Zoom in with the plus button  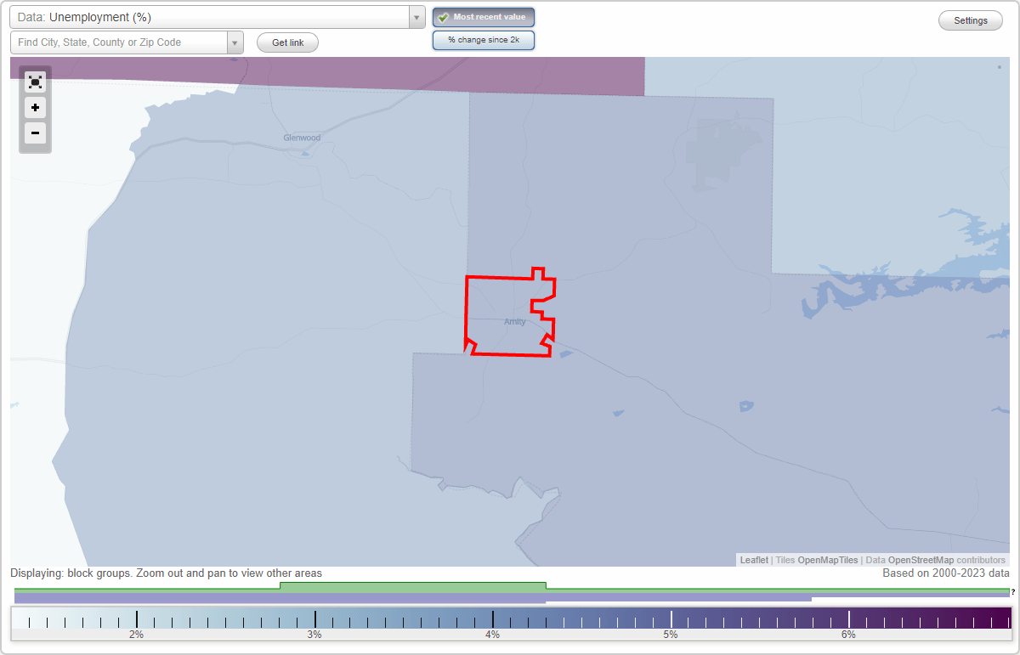(x=35, y=108)
